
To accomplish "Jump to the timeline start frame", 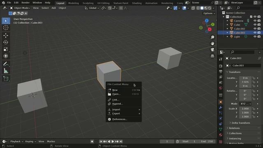I will tap(101, 141).
